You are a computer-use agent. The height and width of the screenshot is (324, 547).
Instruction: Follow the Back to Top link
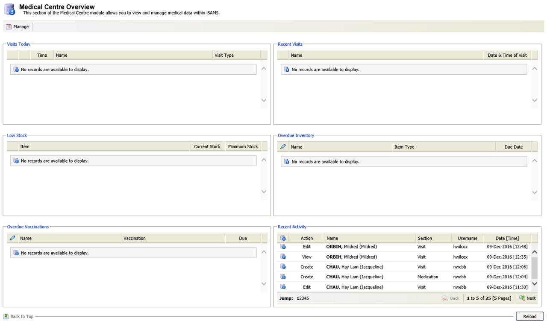18,316
